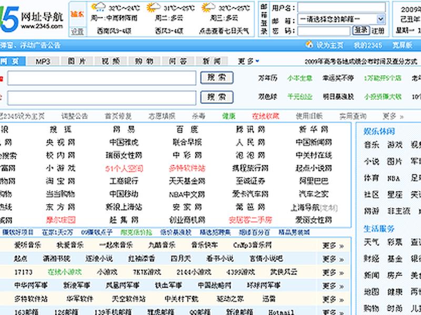The width and height of the screenshot is (421, 315).
Task: Expand 更多 in the 音乐 links row
Action: pos(333,245)
